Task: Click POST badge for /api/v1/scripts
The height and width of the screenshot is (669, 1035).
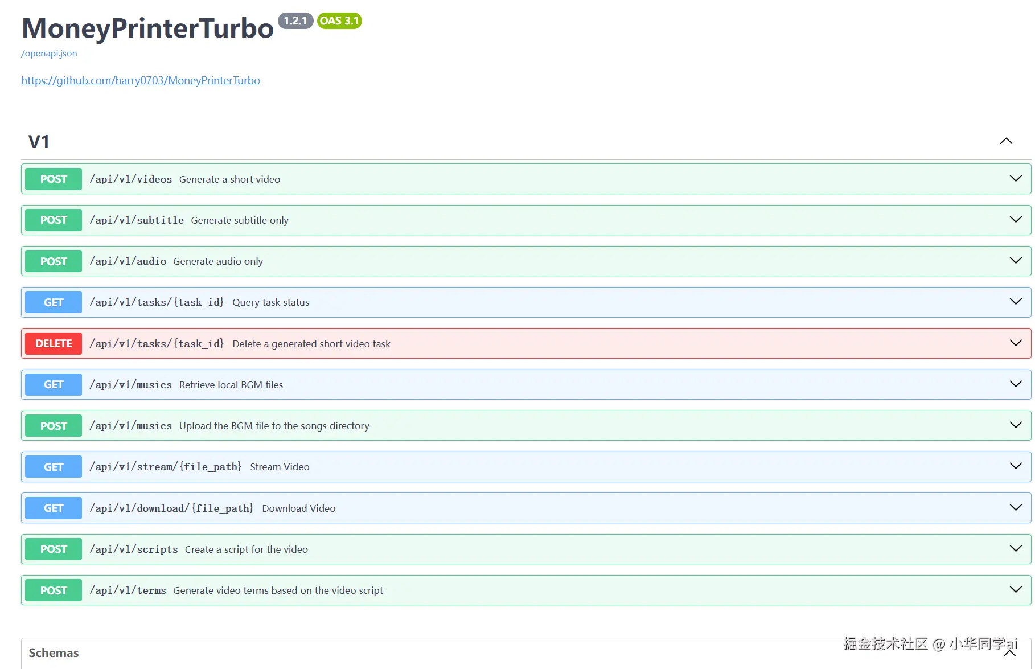Action: click(54, 549)
